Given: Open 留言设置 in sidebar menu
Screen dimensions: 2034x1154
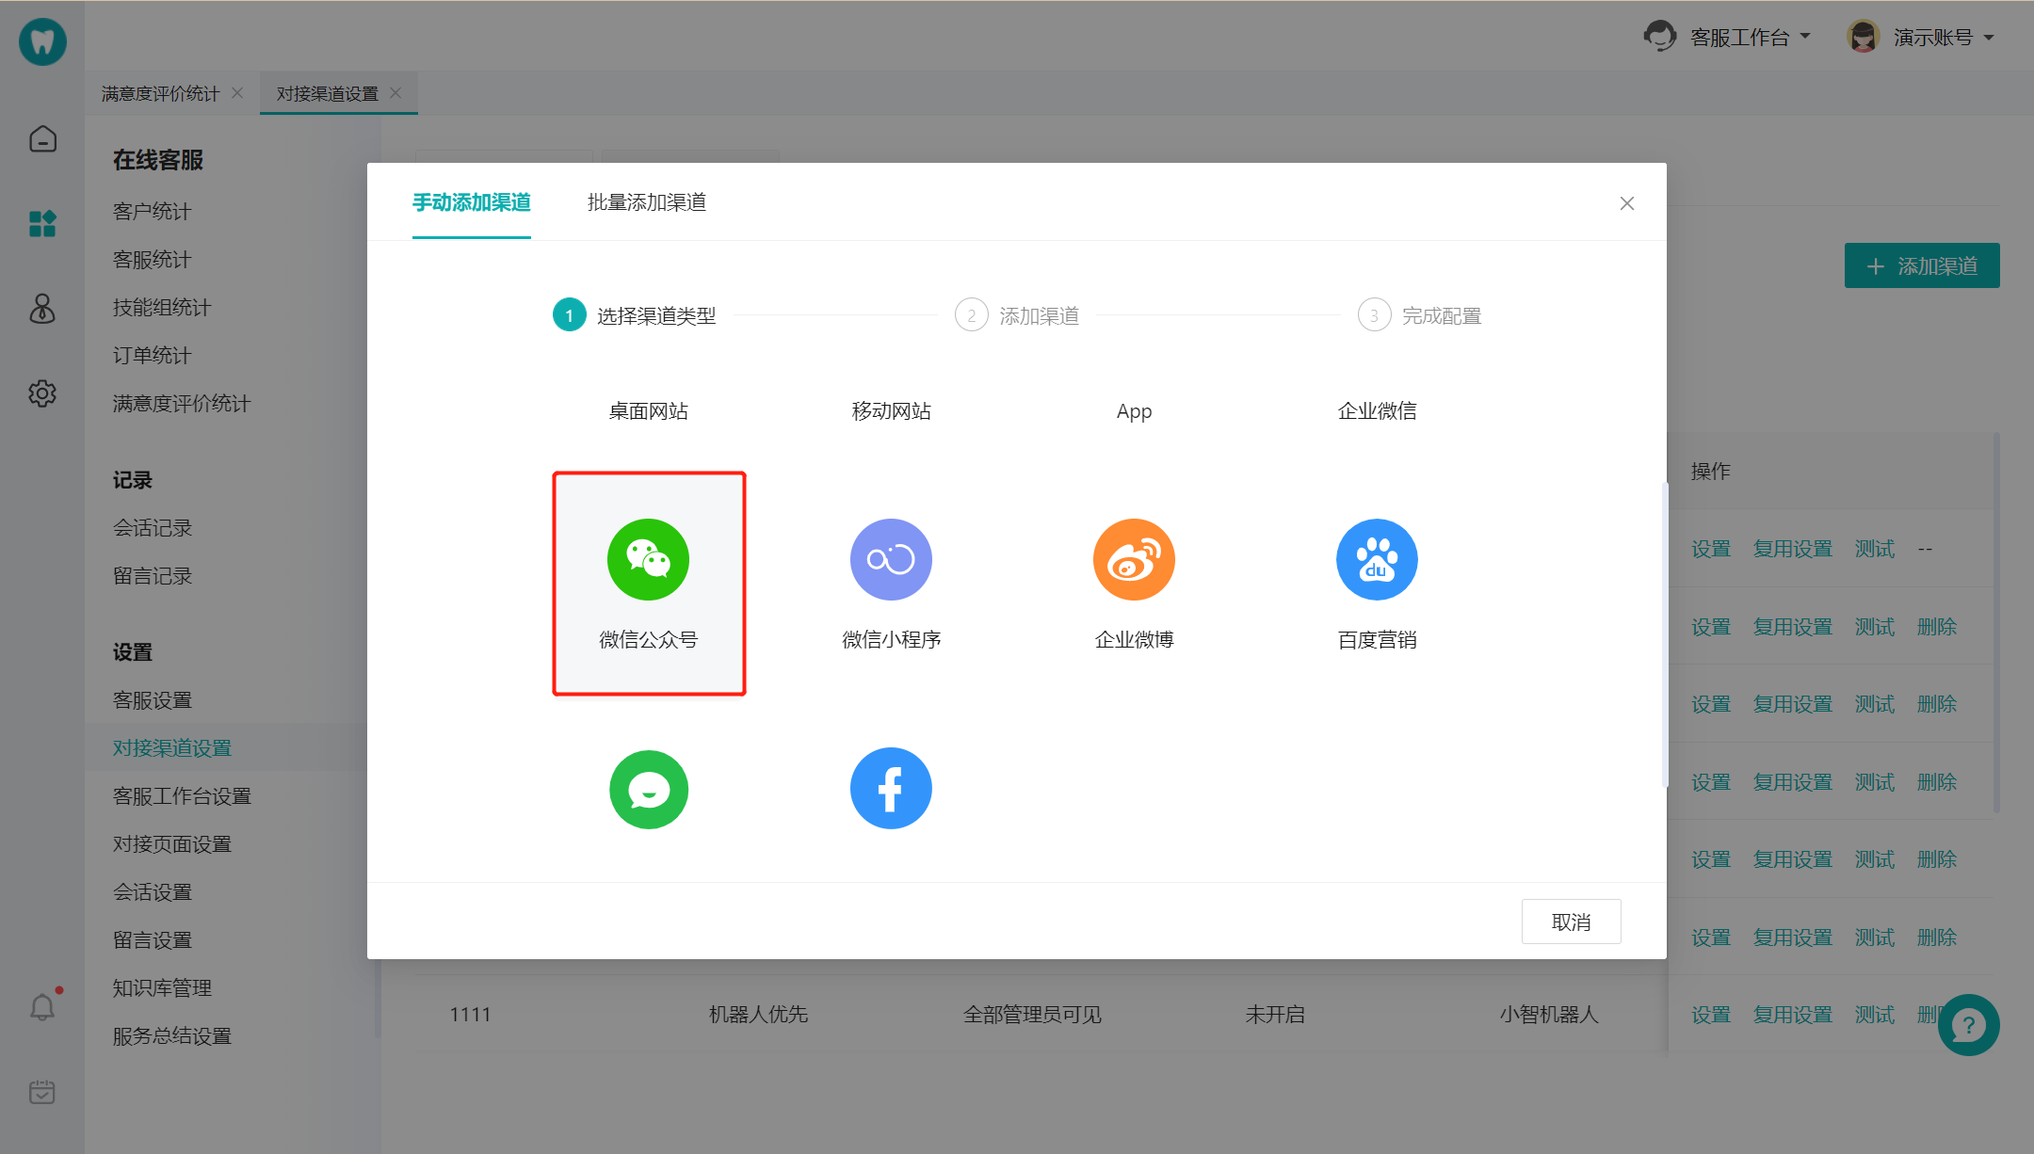Looking at the screenshot, I should (x=152, y=939).
